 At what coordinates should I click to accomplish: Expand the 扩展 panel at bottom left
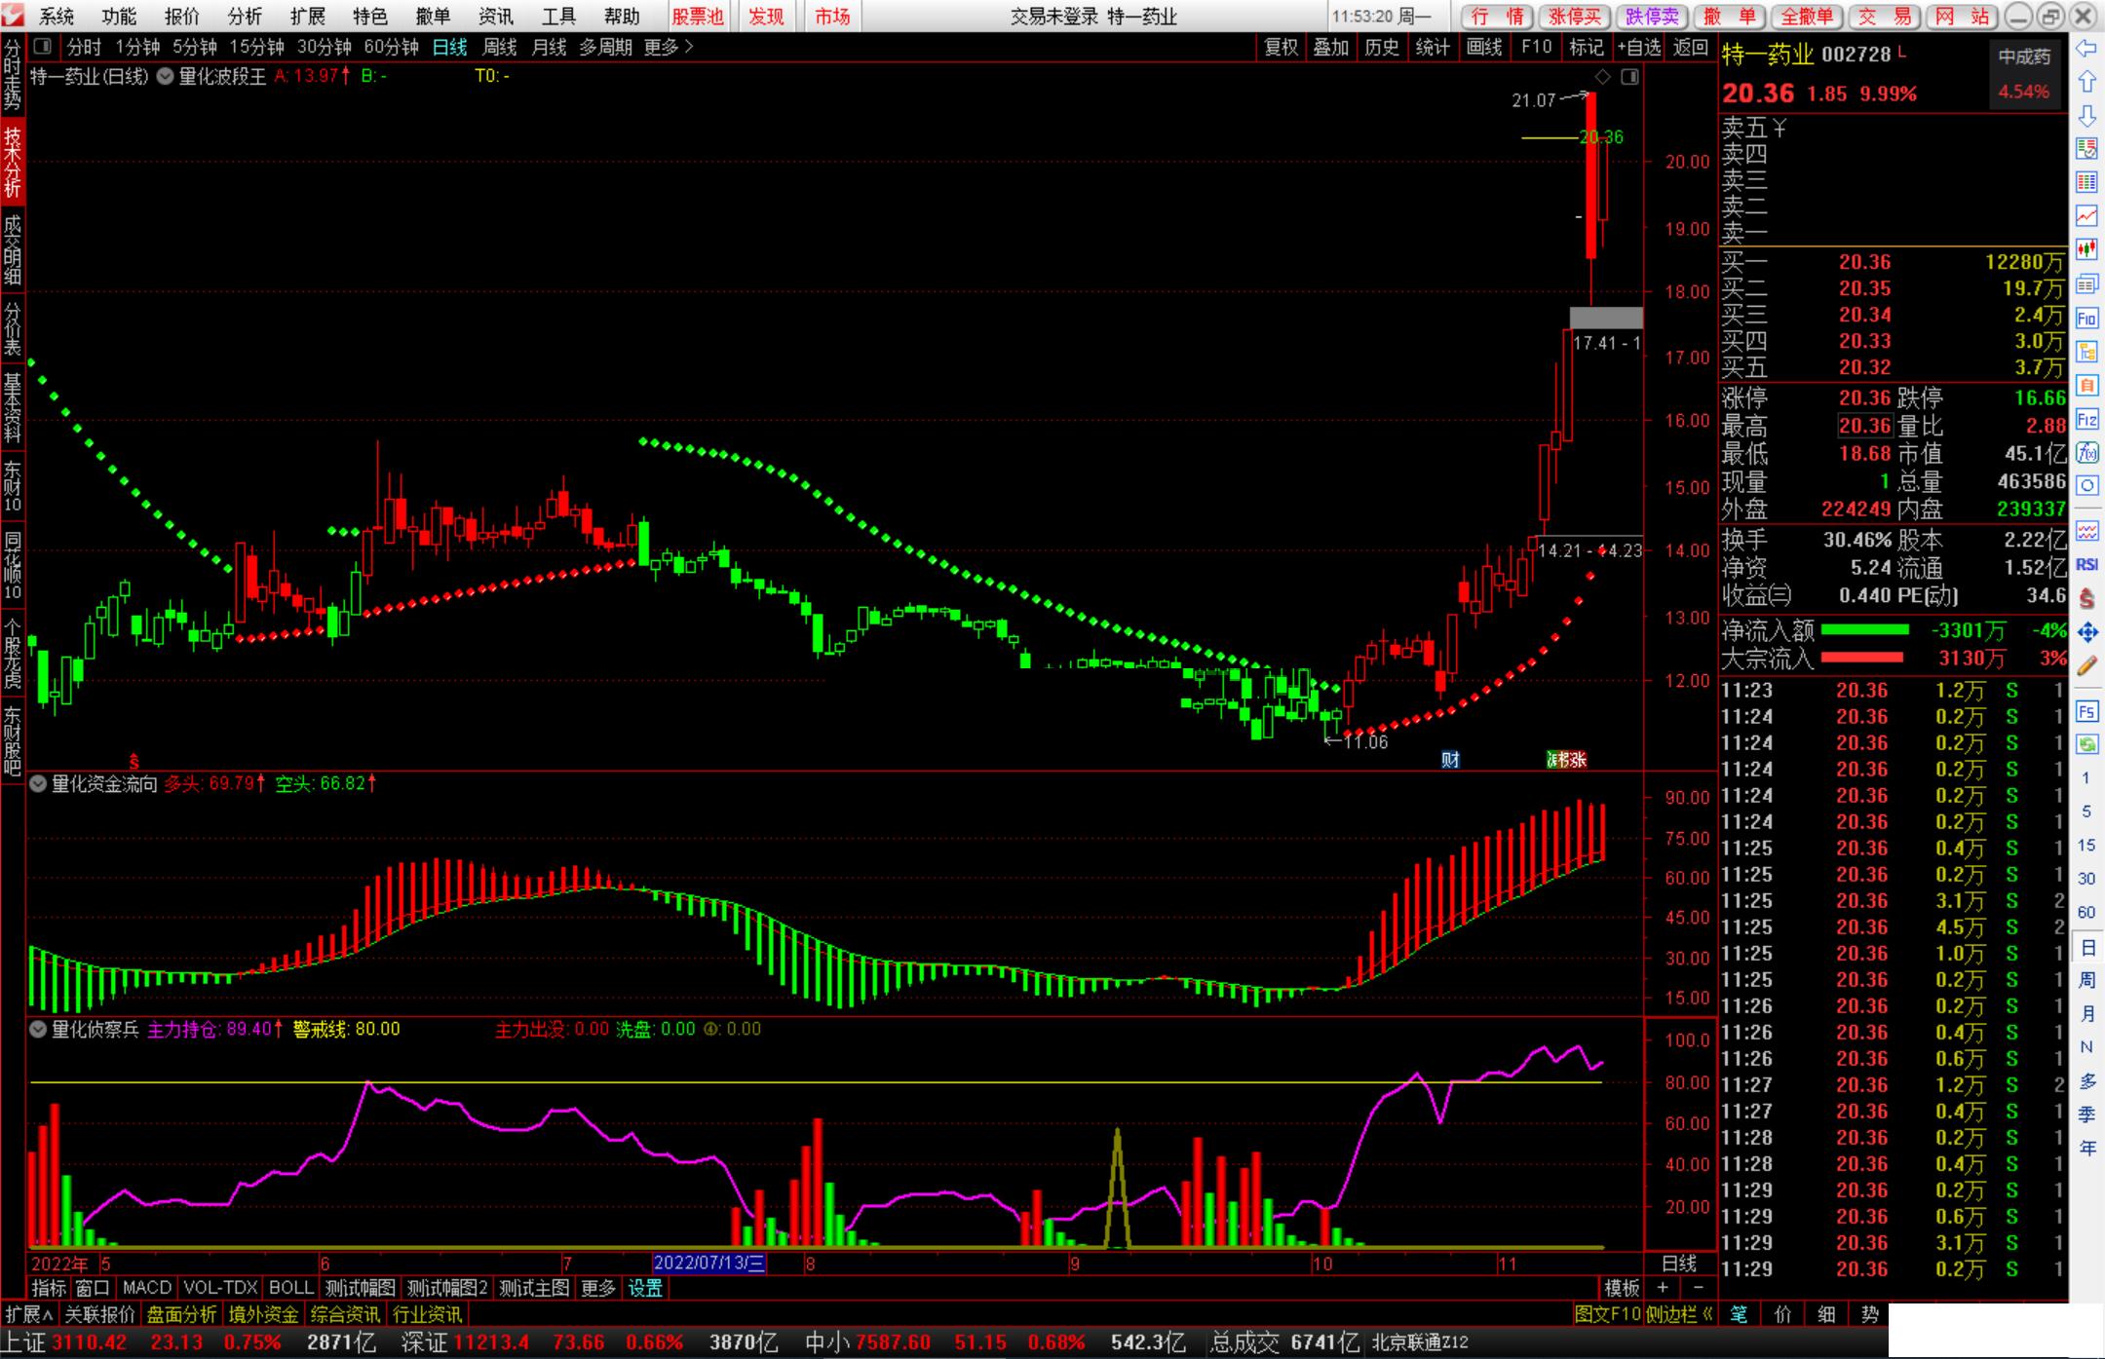28,1314
